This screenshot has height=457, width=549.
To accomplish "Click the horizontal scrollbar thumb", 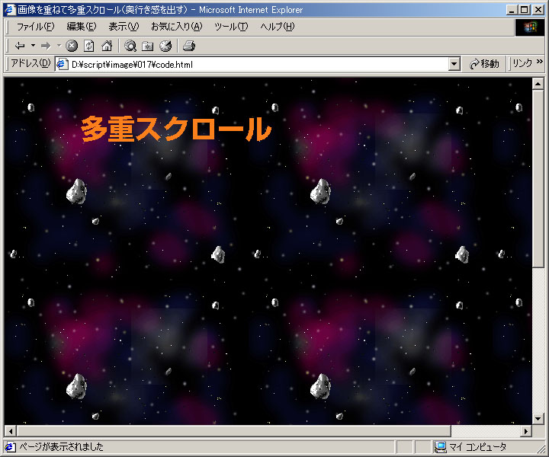I will [x=234, y=431].
